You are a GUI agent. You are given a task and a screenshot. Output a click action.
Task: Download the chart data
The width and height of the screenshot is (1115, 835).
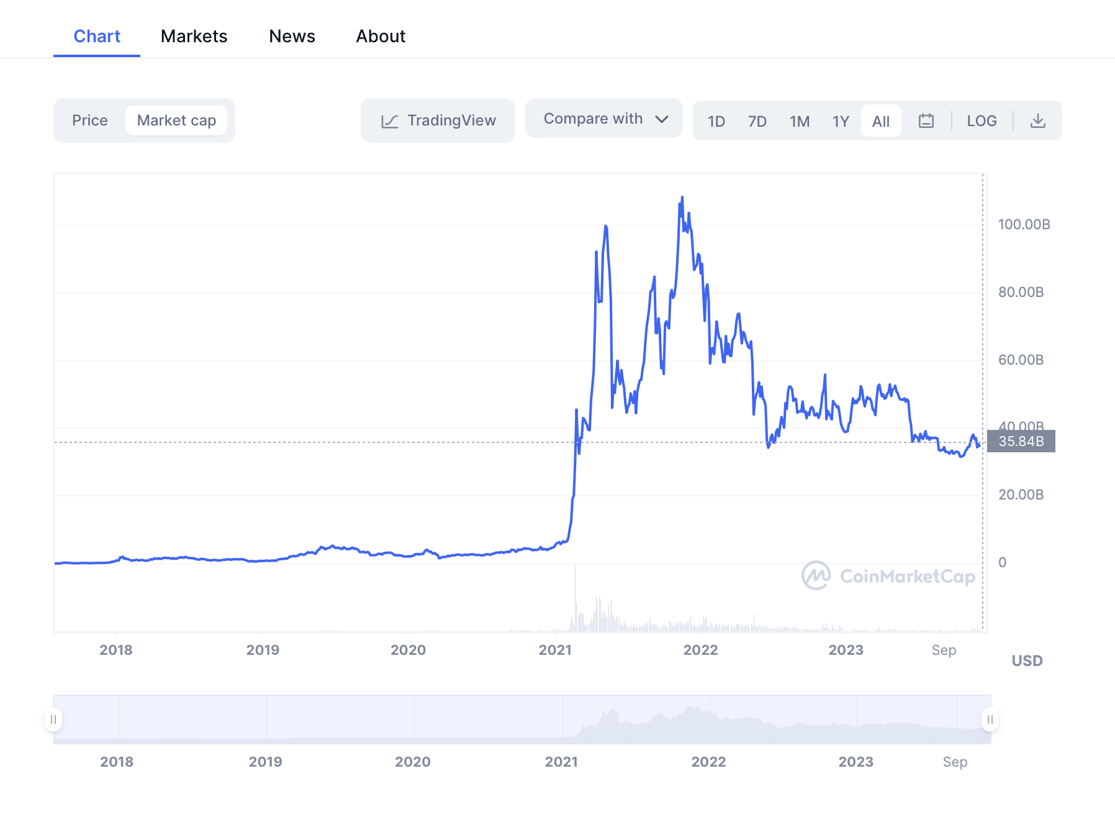[1037, 121]
